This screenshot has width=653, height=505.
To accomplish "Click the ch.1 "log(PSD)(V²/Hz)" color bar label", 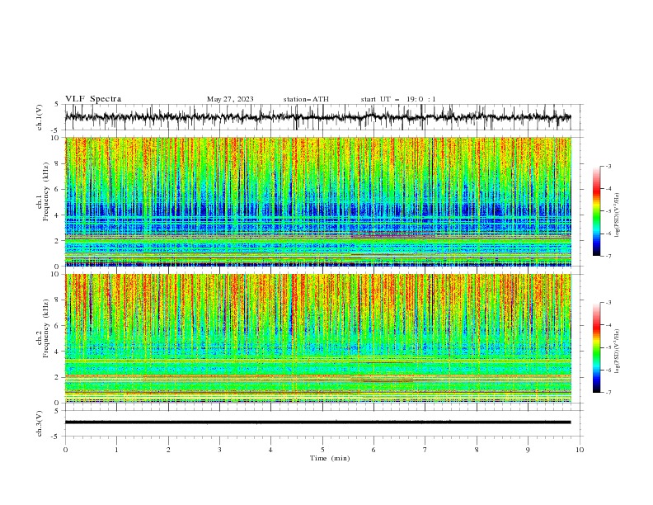I will 618,215.
